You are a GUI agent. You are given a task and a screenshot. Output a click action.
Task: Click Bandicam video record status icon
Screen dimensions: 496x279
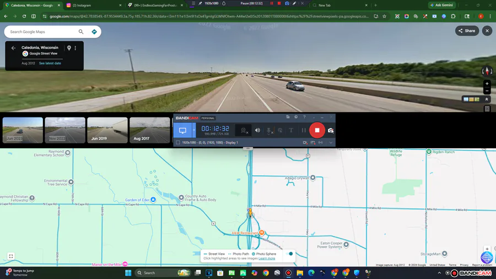click(305, 143)
